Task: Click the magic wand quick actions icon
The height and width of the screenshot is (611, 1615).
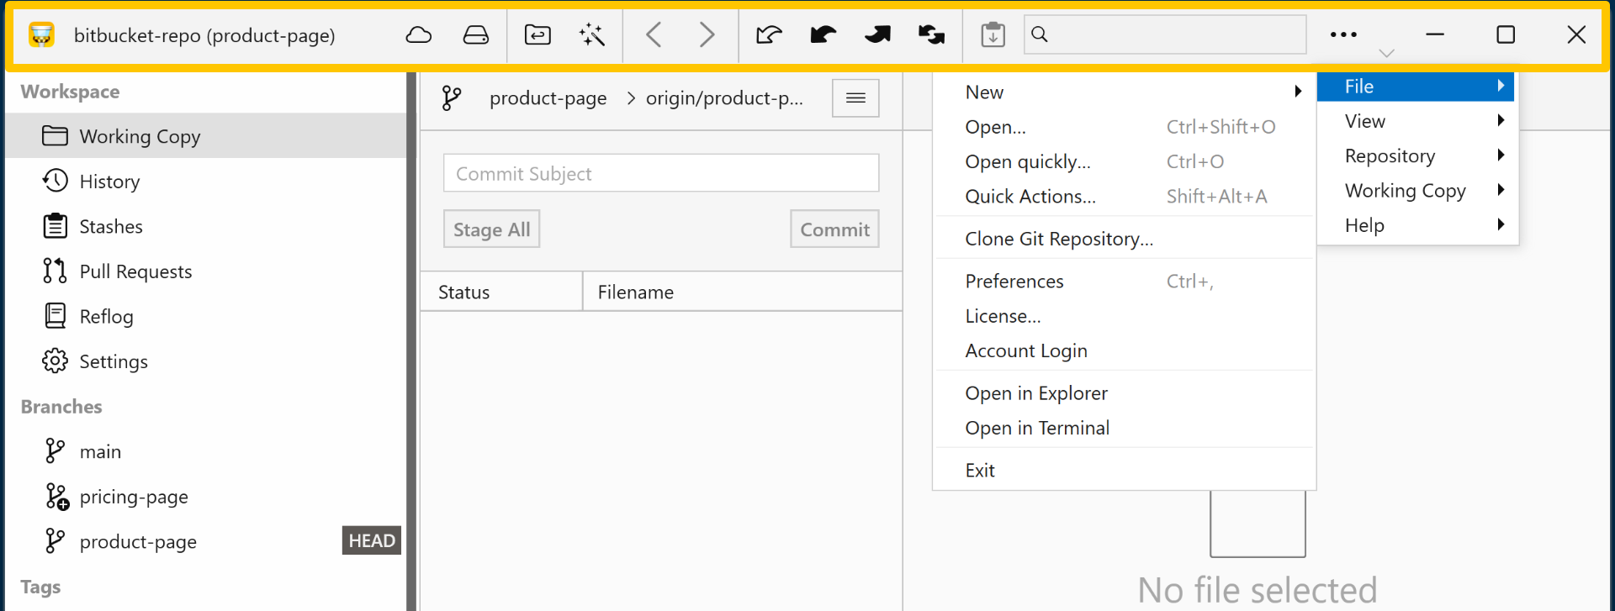Action: (x=592, y=35)
